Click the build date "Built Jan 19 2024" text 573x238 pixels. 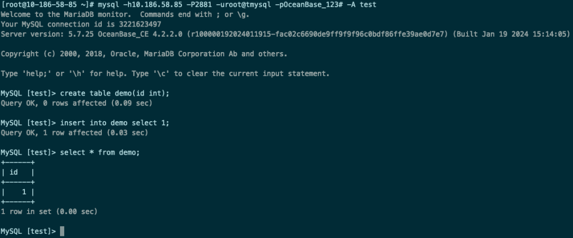coord(494,34)
